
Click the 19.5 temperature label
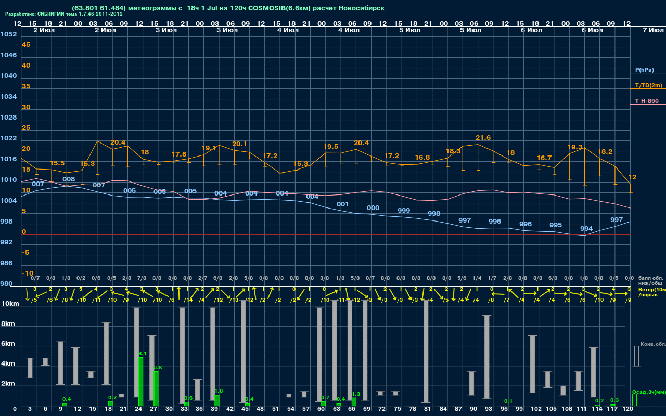pyautogui.click(x=331, y=147)
